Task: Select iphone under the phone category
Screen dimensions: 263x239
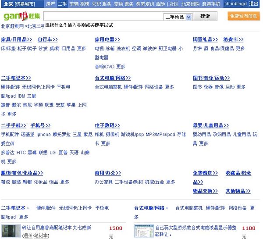Action: [43, 134]
